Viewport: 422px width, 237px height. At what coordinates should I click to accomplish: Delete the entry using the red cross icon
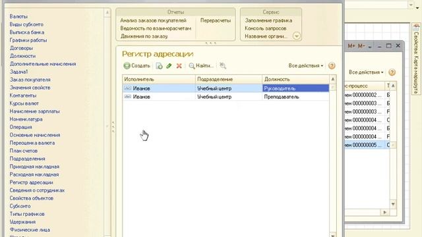179,66
